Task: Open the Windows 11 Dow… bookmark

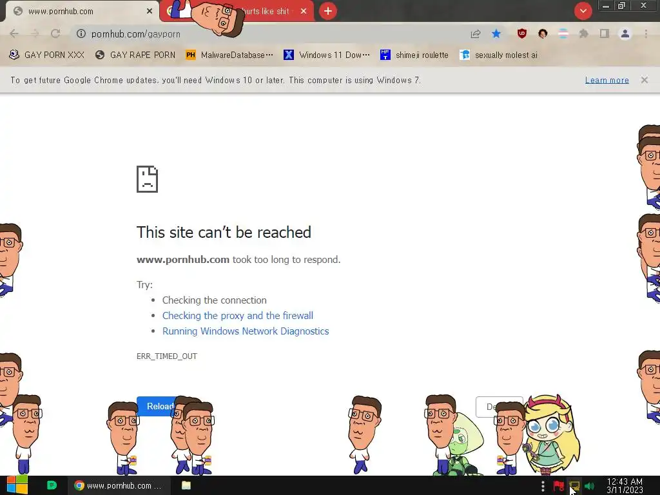Action: pos(327,55)
